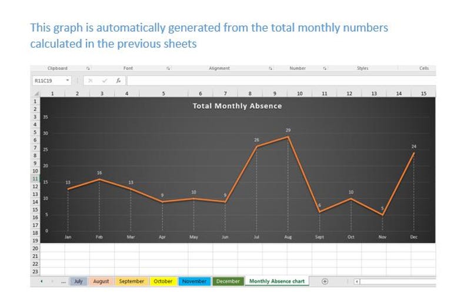Click the Insert Function fx icon
The width and height of the screenshot is (467, 300).
[x=118, y=81]
